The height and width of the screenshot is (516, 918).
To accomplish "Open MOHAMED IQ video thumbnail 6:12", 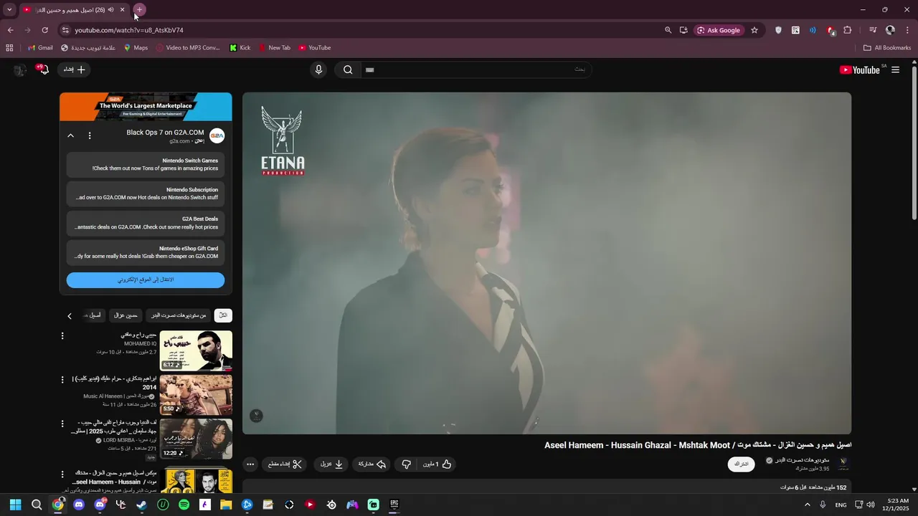I will coord(196,350).
